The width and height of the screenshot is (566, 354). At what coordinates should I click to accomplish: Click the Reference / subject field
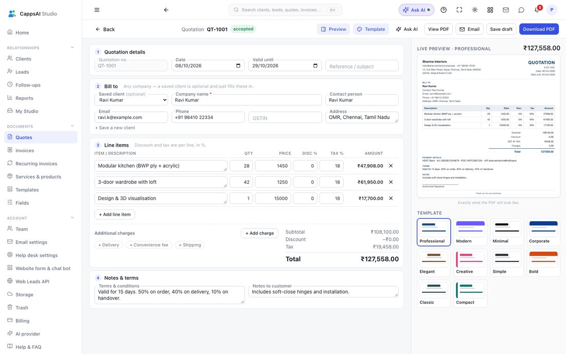pos(362,66)
